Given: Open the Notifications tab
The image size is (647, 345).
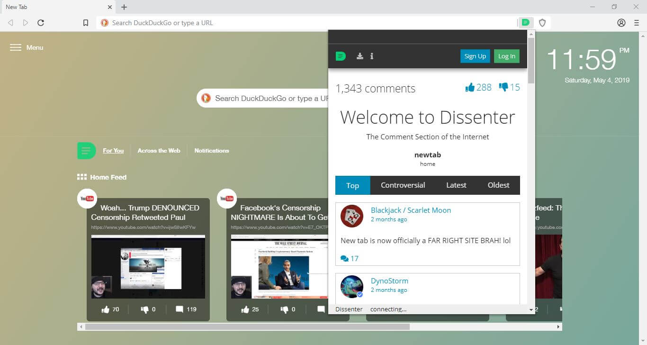Looking at the screenshot, I should [212, 151].
